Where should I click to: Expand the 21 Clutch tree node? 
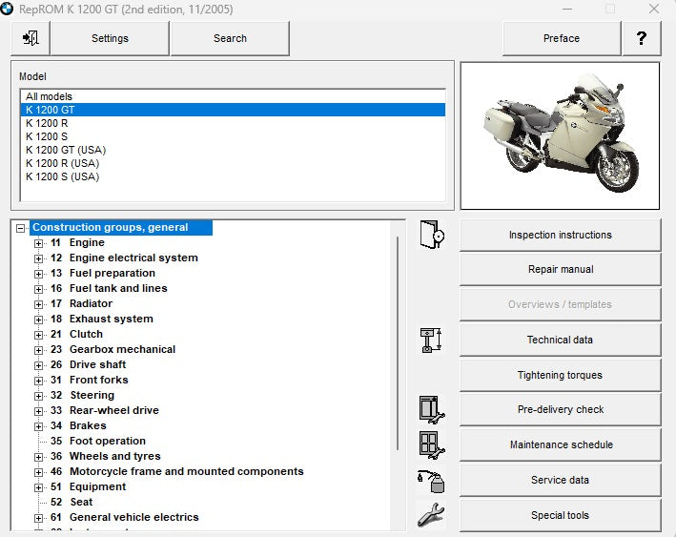pos(39,335)
